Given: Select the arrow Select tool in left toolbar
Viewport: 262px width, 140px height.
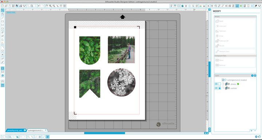Looking at the screenshot, I should tap(3, 10).
